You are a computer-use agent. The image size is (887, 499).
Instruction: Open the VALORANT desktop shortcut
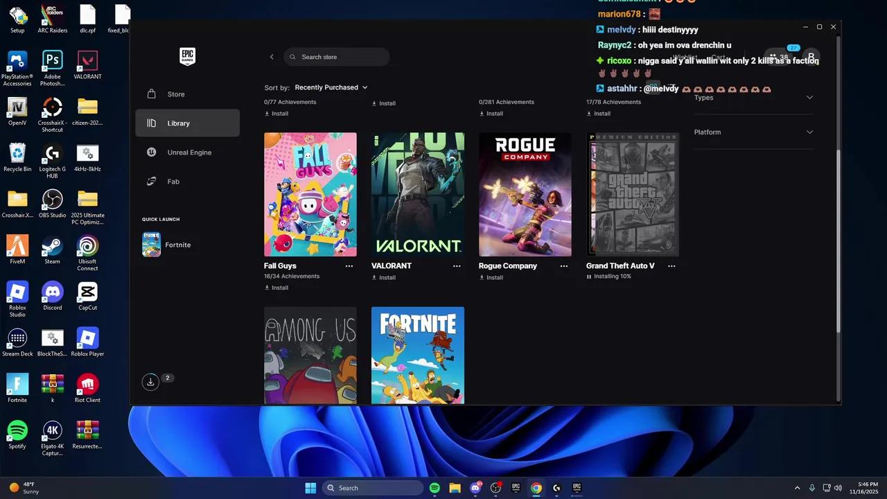coord(87,64)
